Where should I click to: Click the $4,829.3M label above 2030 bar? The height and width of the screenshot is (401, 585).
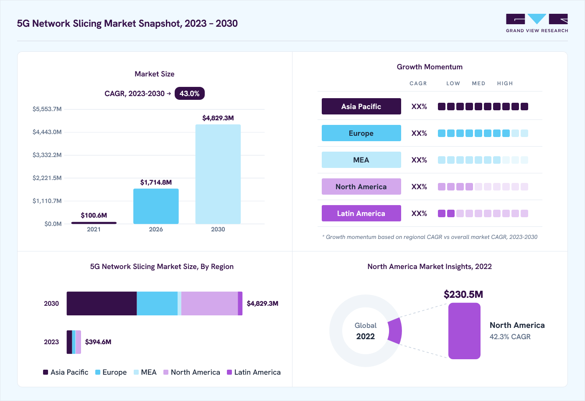(218, 118)
